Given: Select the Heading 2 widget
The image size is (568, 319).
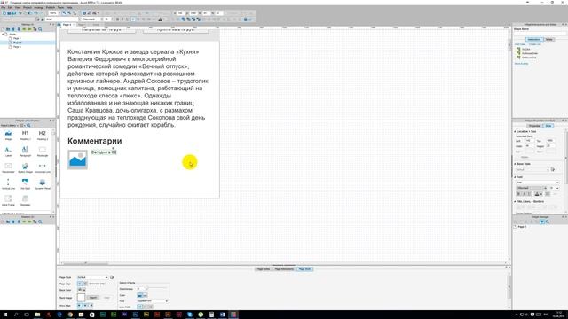Looking at the screenshot, I should click(42, 136).
